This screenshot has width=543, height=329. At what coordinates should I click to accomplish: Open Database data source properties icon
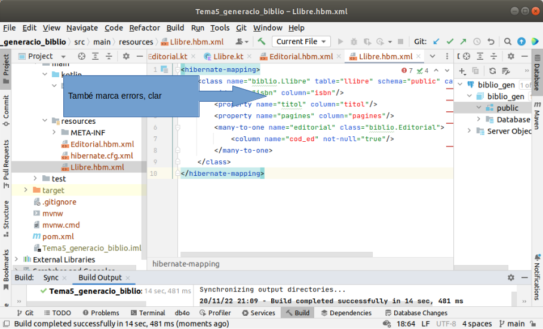click(506, 71)
